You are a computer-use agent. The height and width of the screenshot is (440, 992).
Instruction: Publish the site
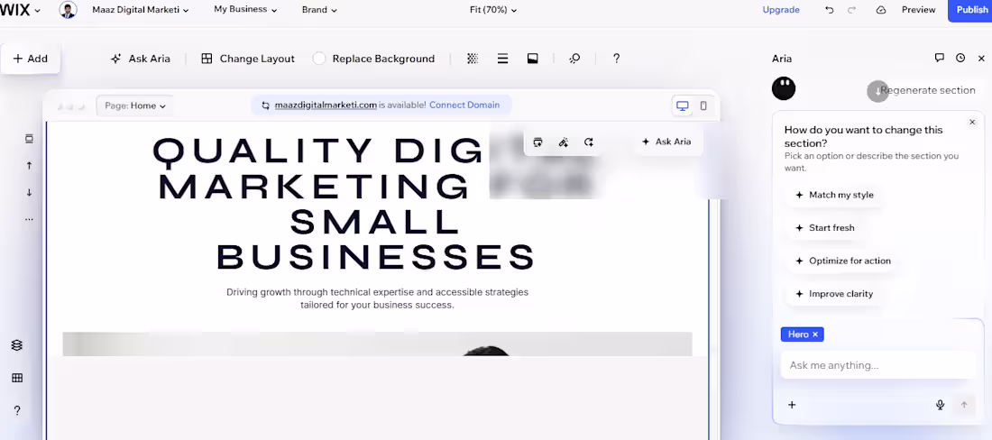point(971,10)
